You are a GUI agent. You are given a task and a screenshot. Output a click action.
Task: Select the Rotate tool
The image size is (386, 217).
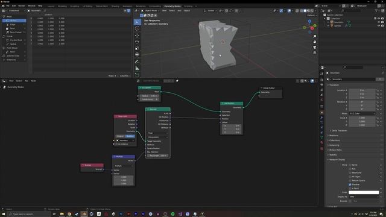coord(137,42)
